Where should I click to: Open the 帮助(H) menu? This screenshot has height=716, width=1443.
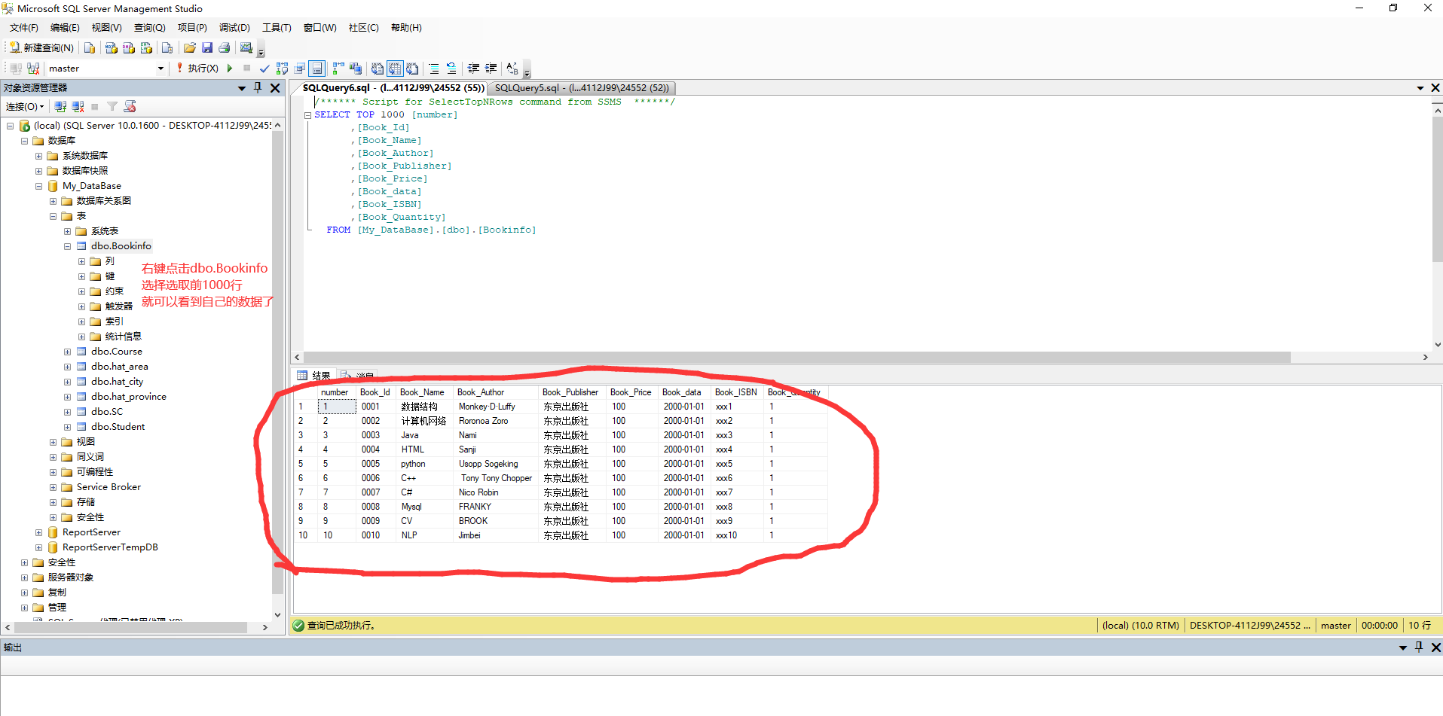[406, 28]
